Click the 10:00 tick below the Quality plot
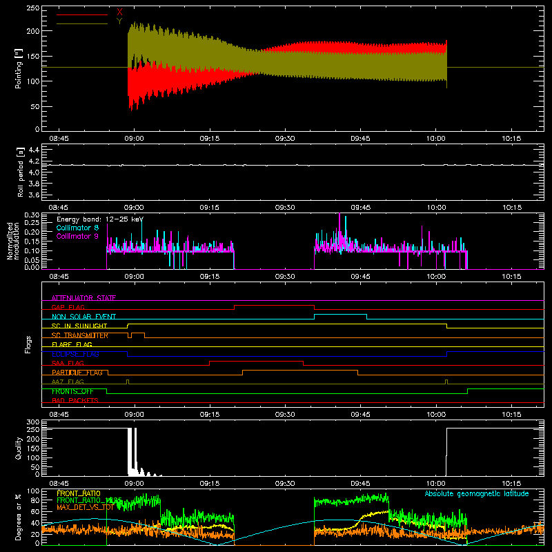This screenshot has width=552, height=552. (x=436, y=484)
